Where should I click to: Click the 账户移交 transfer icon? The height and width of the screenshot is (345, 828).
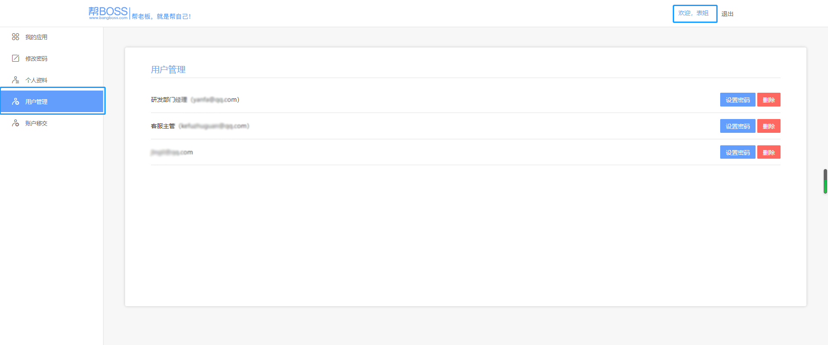point(16,123)
